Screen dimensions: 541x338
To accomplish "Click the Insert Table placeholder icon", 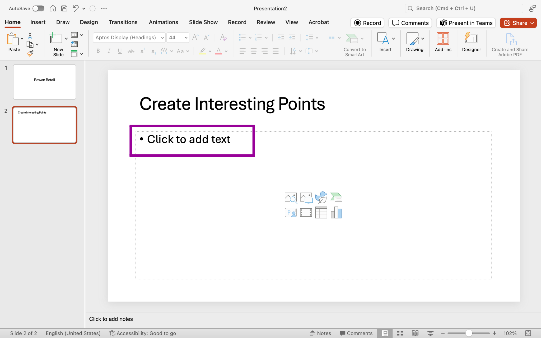I will [321, 213].
